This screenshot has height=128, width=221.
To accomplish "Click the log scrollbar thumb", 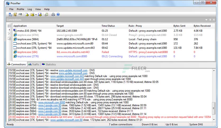I will [x=214, y=108].
